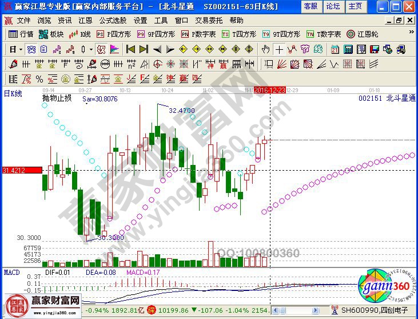
Task: Switch to K线 candlestick chart view
Action: pos(80,34)
